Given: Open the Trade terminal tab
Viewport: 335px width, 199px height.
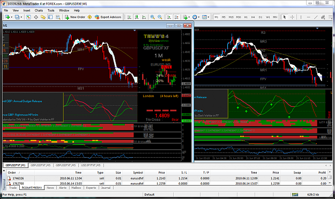Looking at the screenshot, I should (x=13, y=188).
